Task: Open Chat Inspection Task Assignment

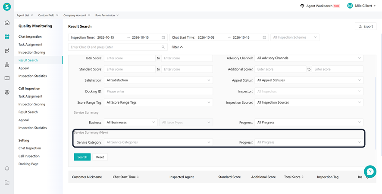Action: (31, 44)
